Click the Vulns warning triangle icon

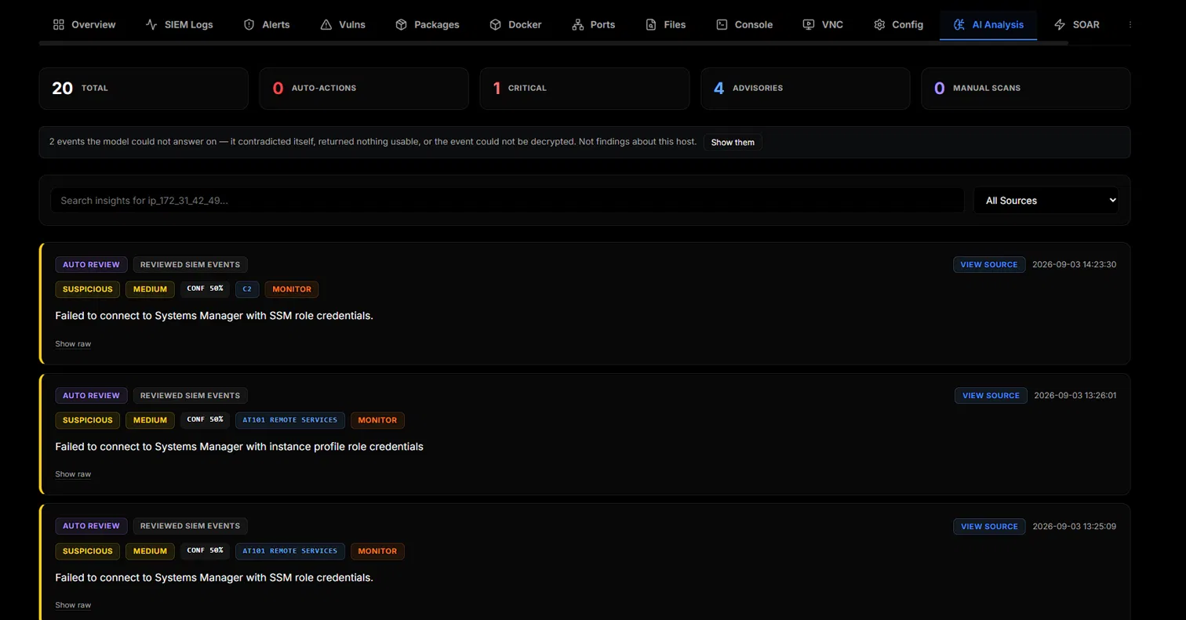pyautogui.click(x=326, y=24)
